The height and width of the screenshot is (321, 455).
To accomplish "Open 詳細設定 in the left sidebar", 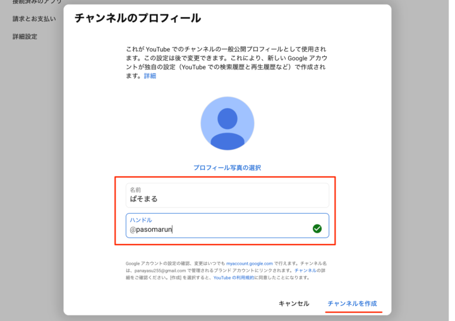I will [x=25, y=37].
